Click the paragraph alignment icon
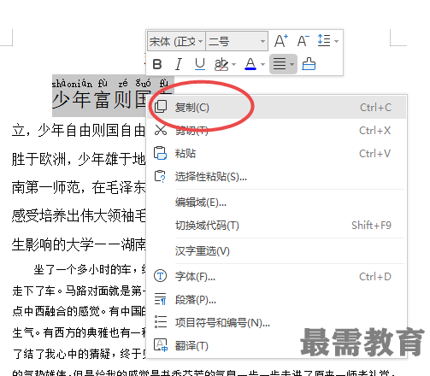Image resolution: width=430 pixels, height=376 pixels. pyautogui.click(x=280, y=64)
